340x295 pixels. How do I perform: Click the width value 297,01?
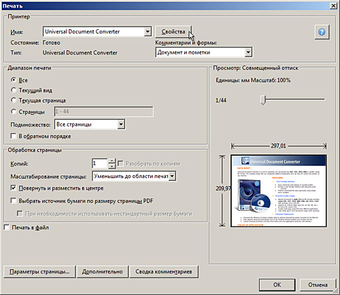click(279, 145)
